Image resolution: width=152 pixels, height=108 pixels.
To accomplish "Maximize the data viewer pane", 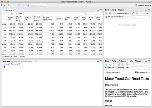I will [x=101, y=10].
